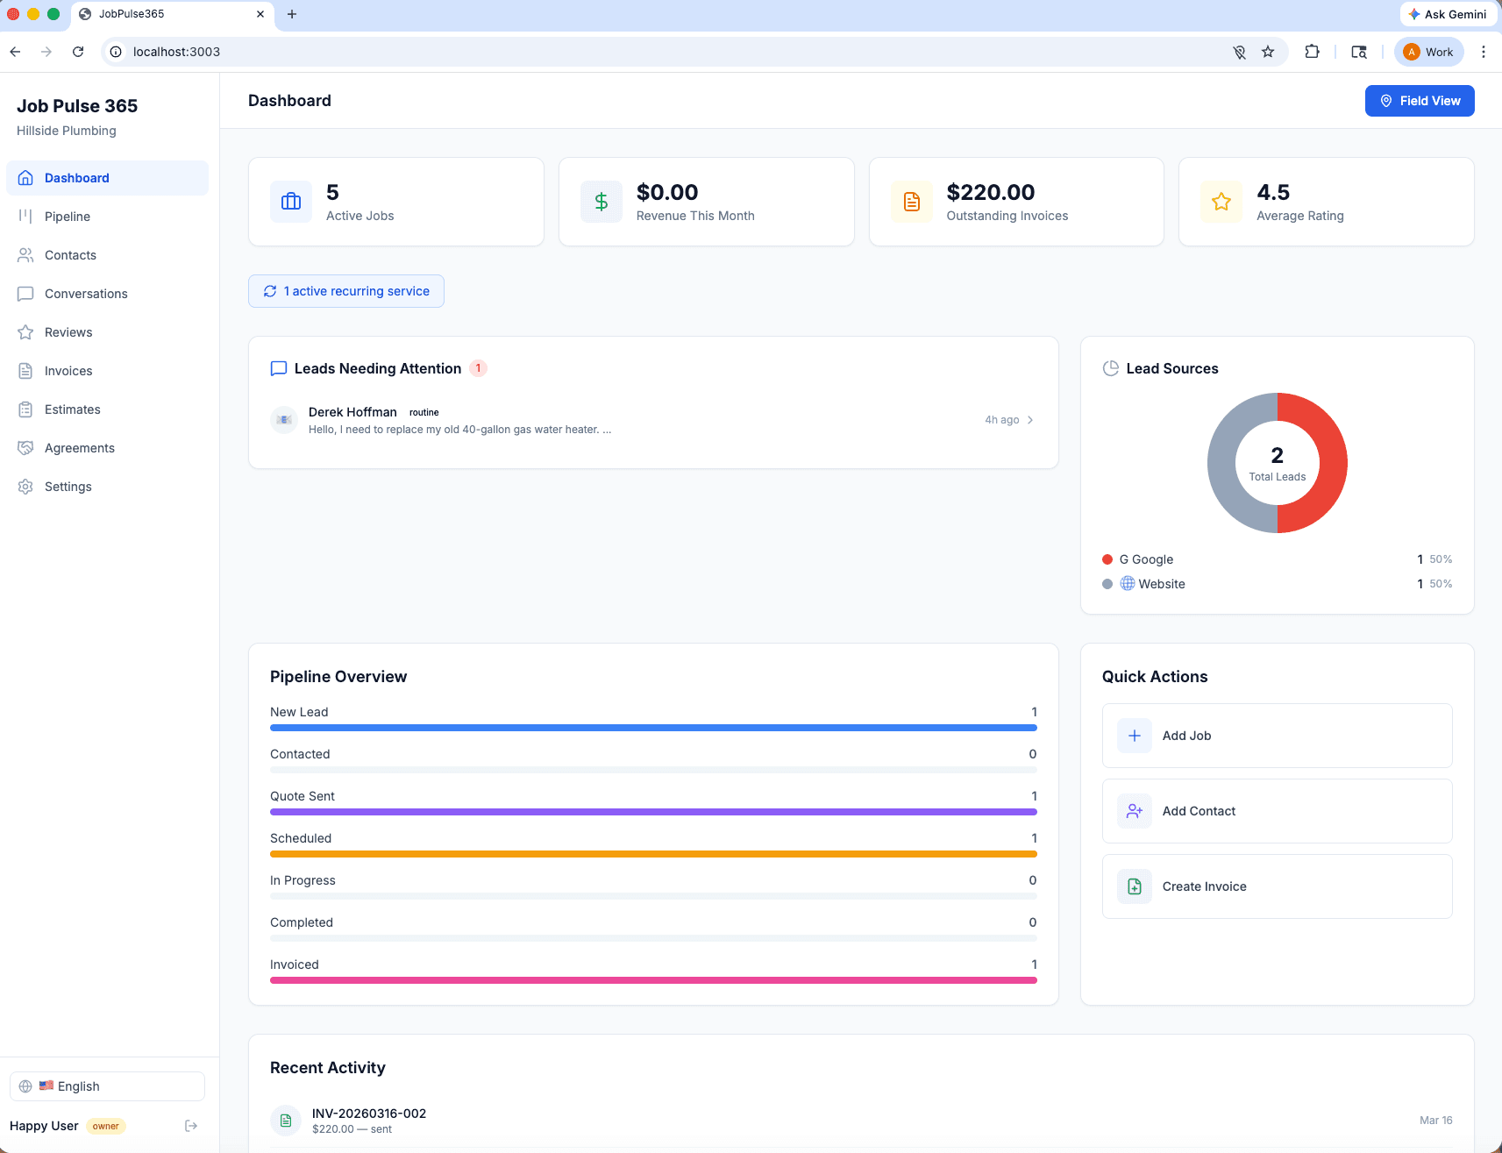Open the Field View button
This screenshot has width=1502, height=1153.
pos(1419,100)
